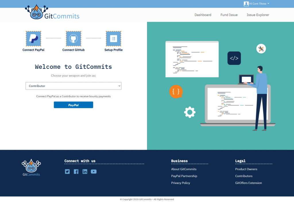This screenshot has width=294, height=202.
Task: Open the Fund Issue page
Action: [229, 15]
